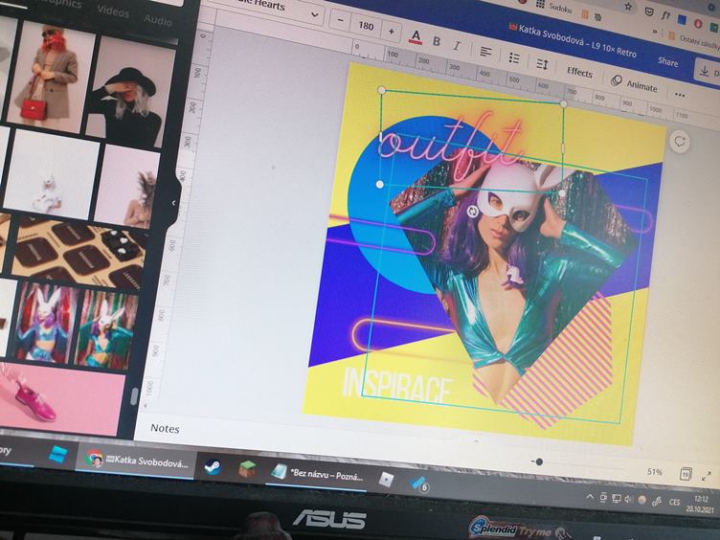
Task: Show hidden system tray icons
Action: pyautogui.click(x=590, y=496)
